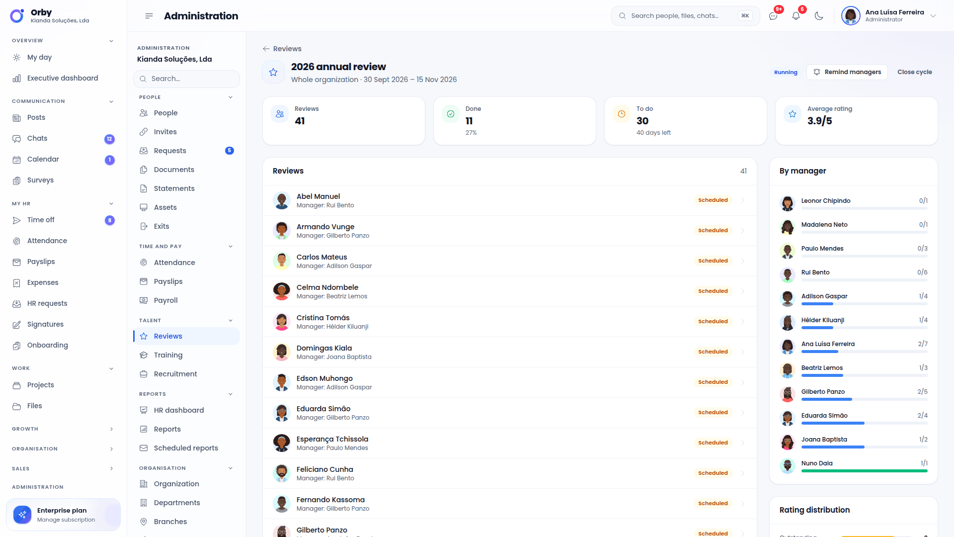Open Cristina Tomás review row
954x537 pixels.
tap(509, 322)
